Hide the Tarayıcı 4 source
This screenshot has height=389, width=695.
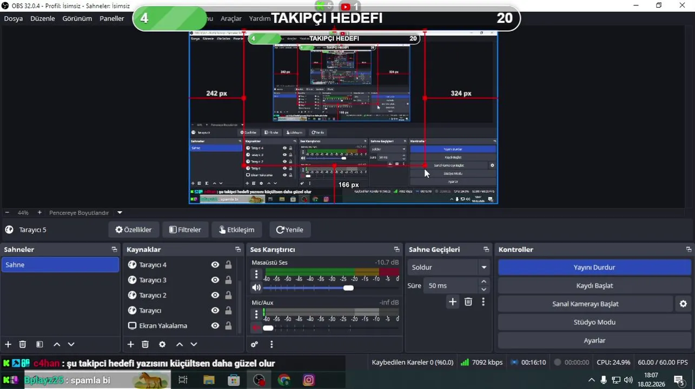(x=215, y=265)
